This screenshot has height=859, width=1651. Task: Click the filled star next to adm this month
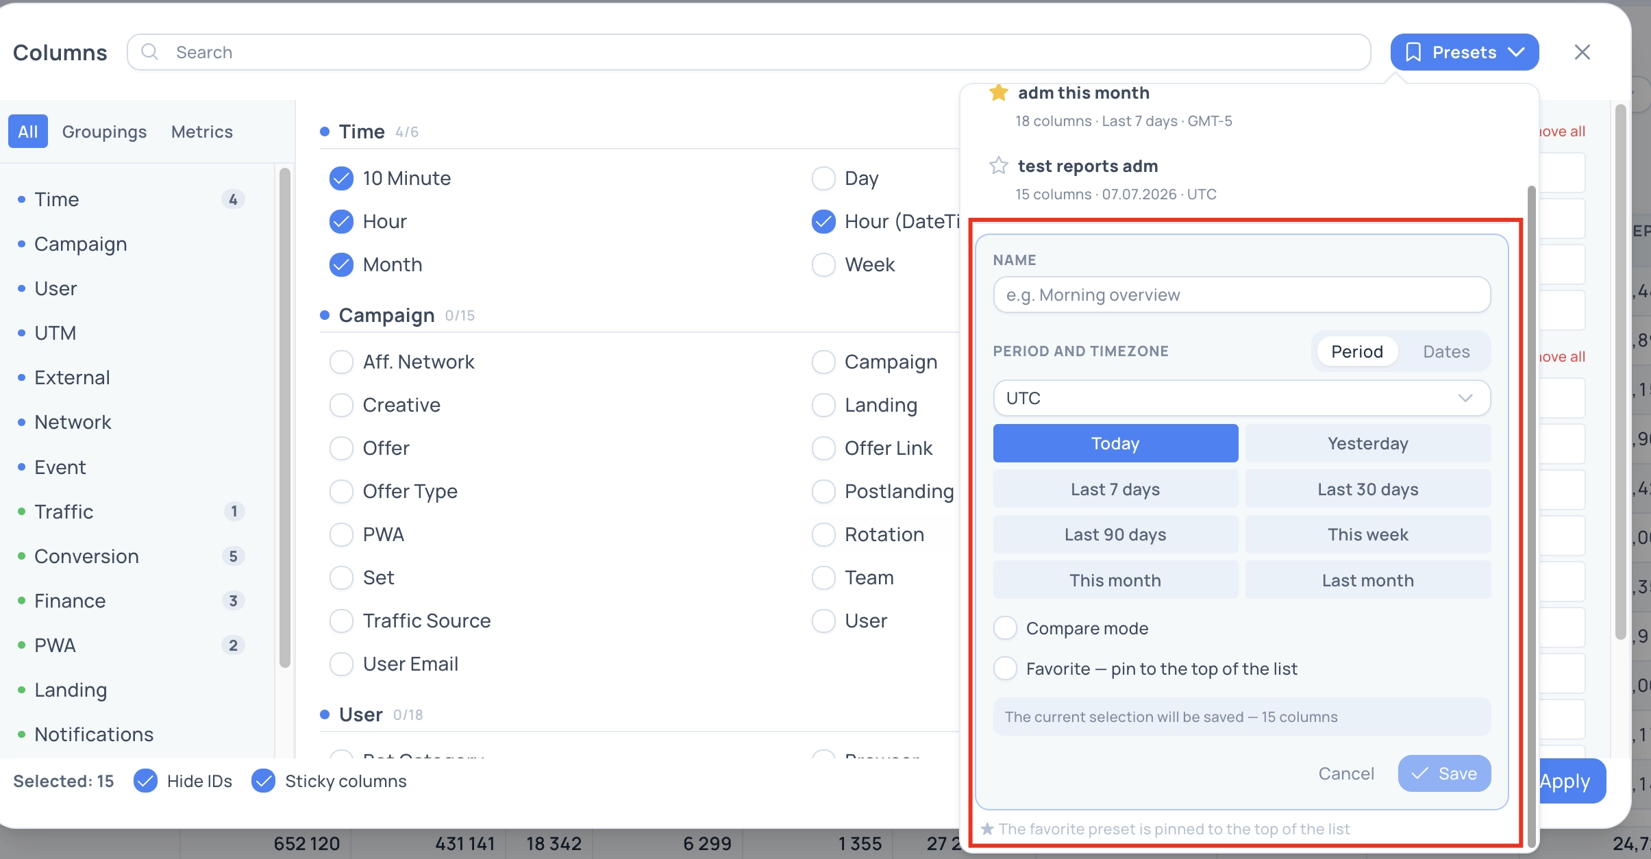(x=998, y=92)
